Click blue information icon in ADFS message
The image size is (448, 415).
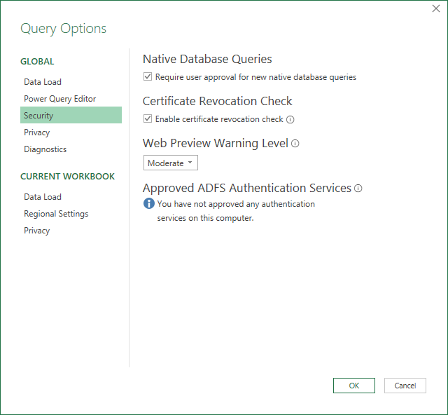pos(148,204)
